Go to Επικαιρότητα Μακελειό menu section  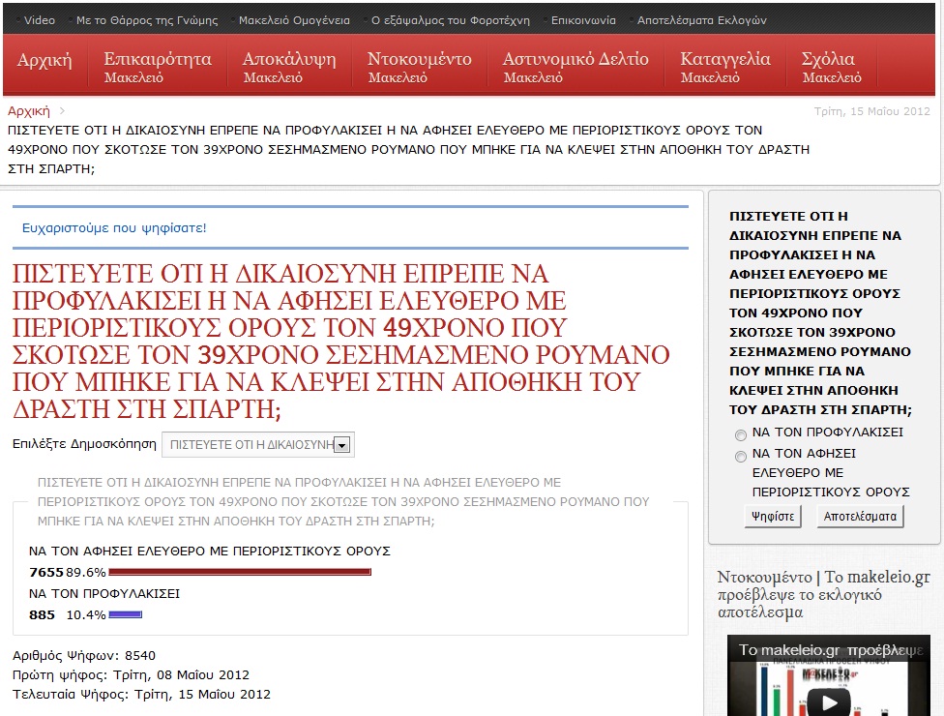158,67
